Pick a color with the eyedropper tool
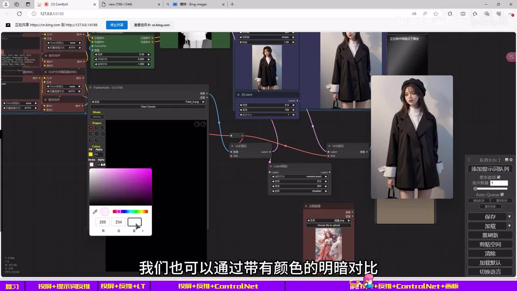Screen dimensions: 517x291 95,211
